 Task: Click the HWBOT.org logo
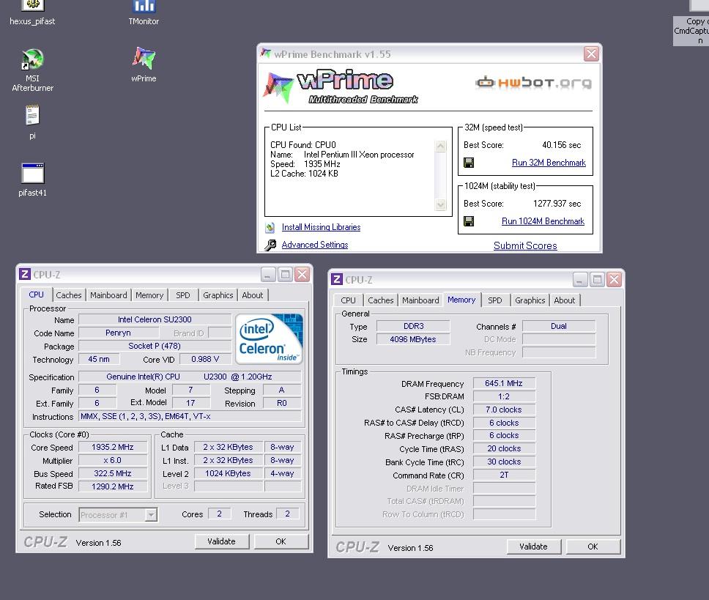[x=533, y=83]
